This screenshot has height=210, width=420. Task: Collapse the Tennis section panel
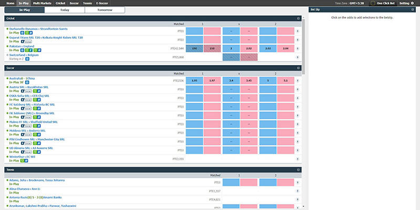(298, 170)
